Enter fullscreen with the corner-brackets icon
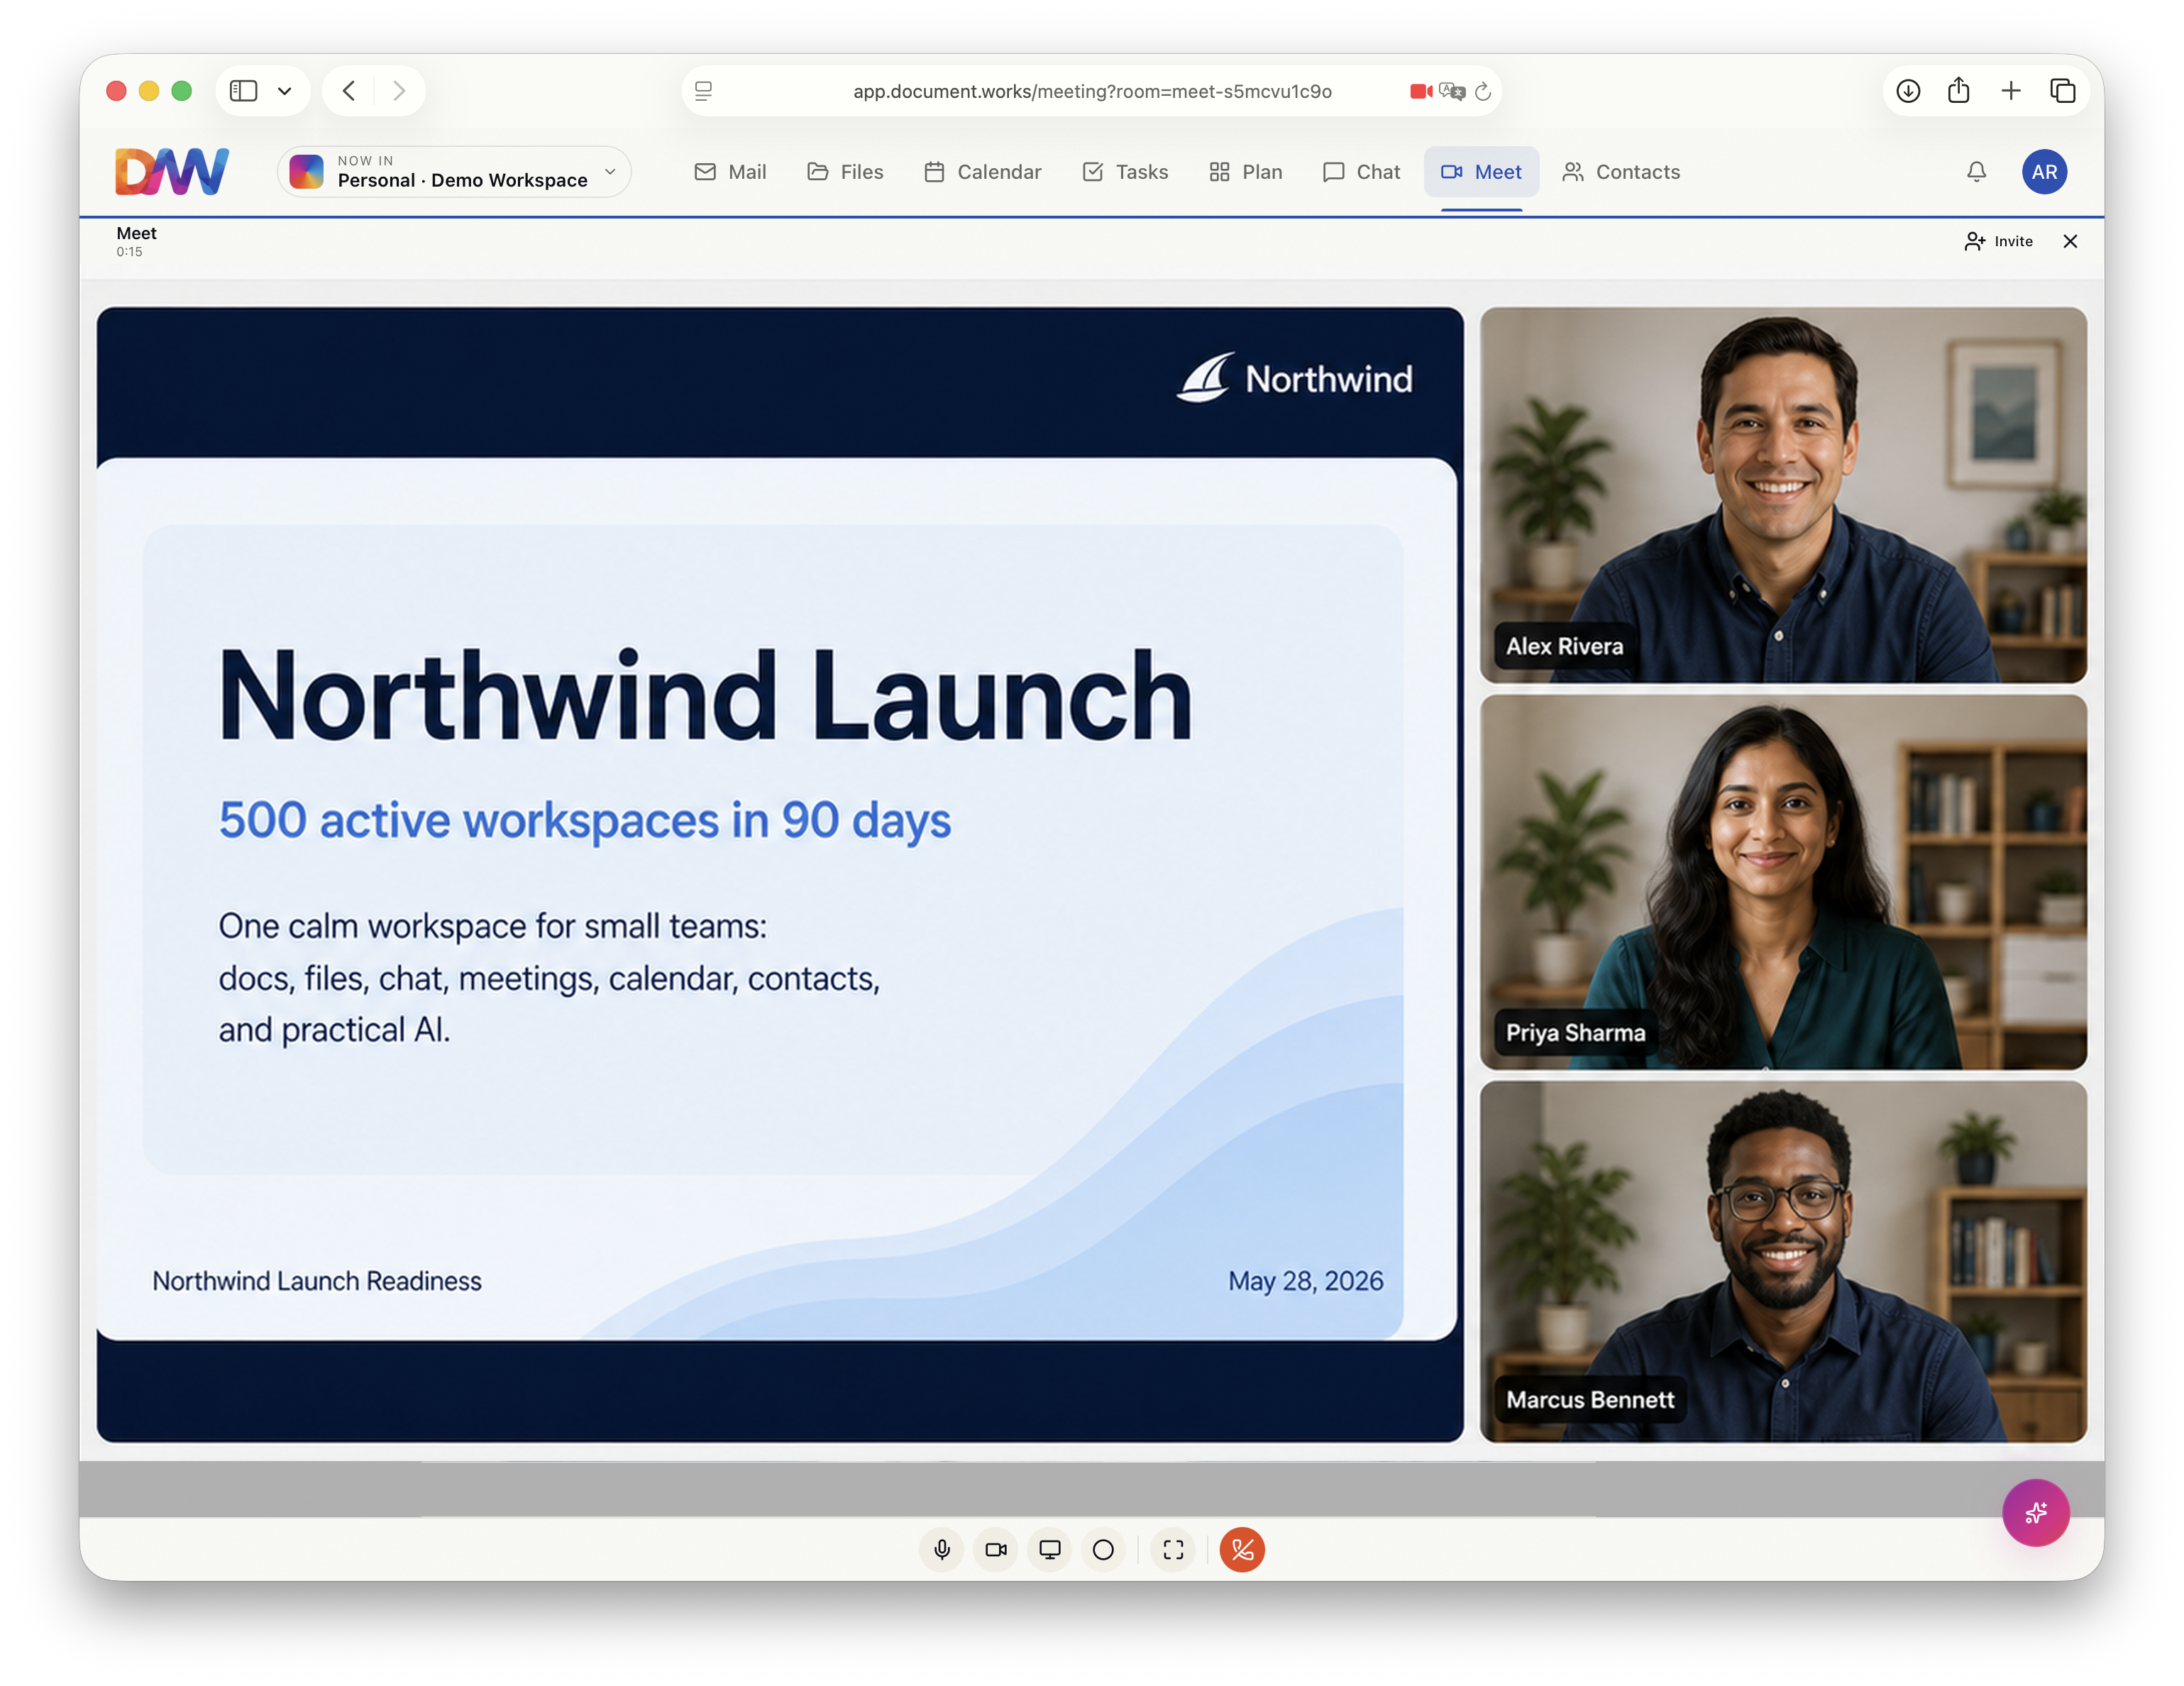2184x1686 pixels. click(x=1173, y=1549)
